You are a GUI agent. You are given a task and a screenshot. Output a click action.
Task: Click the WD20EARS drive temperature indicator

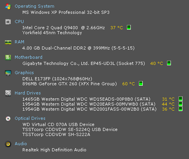(x=181, y=104)
